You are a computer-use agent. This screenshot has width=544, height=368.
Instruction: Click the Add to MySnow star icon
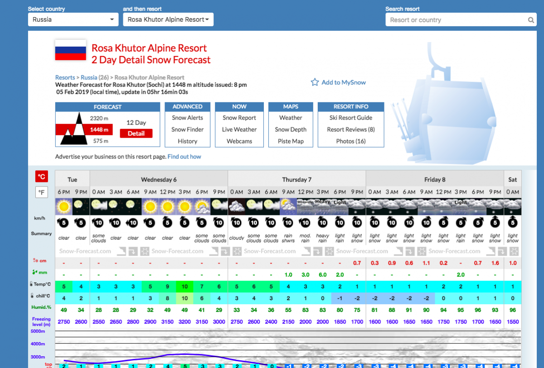tap(315, 82)
